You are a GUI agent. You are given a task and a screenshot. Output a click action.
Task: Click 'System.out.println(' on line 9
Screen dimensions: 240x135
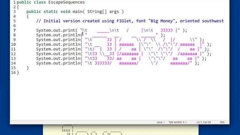pyautogui.click(x=59, y=40)
